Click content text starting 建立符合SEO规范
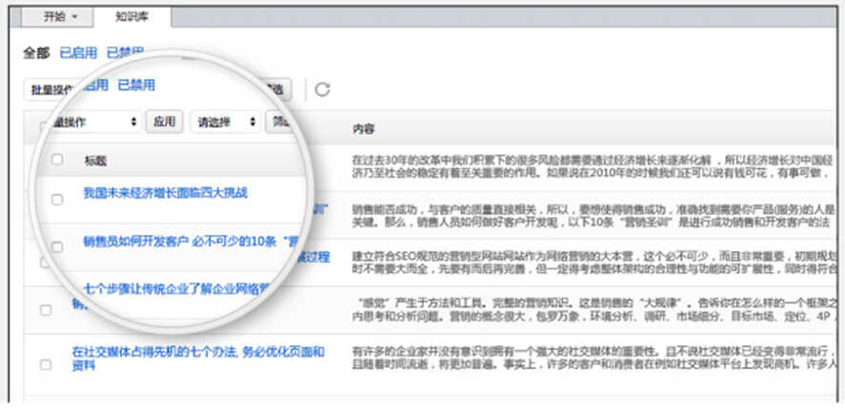Viewport: 845px width, 410px height. coord(593,261)
